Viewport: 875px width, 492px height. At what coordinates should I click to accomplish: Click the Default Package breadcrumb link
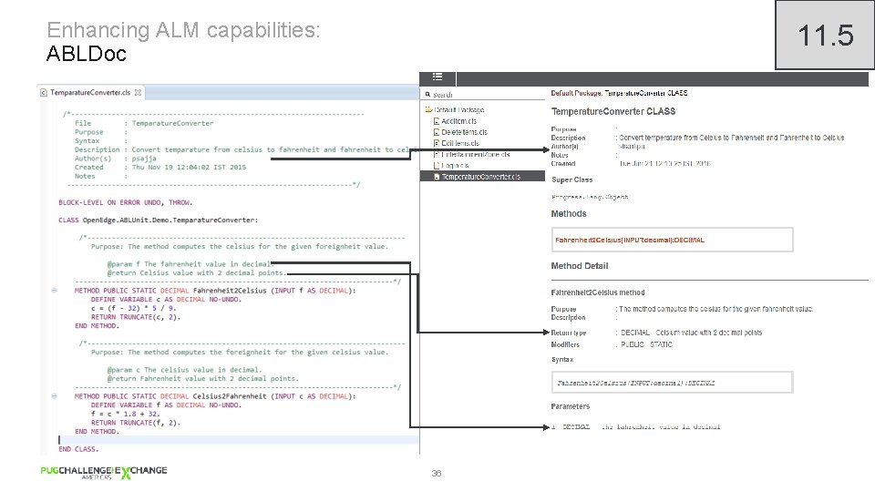pyautogui.click(x=576, y=93)
